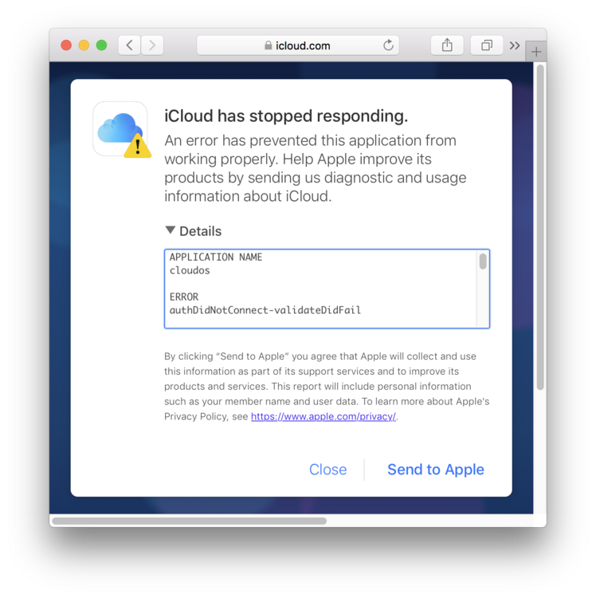Open the Share menu in the toolbar
Viewport: 596px width, 598px height.
click(447, 45)
